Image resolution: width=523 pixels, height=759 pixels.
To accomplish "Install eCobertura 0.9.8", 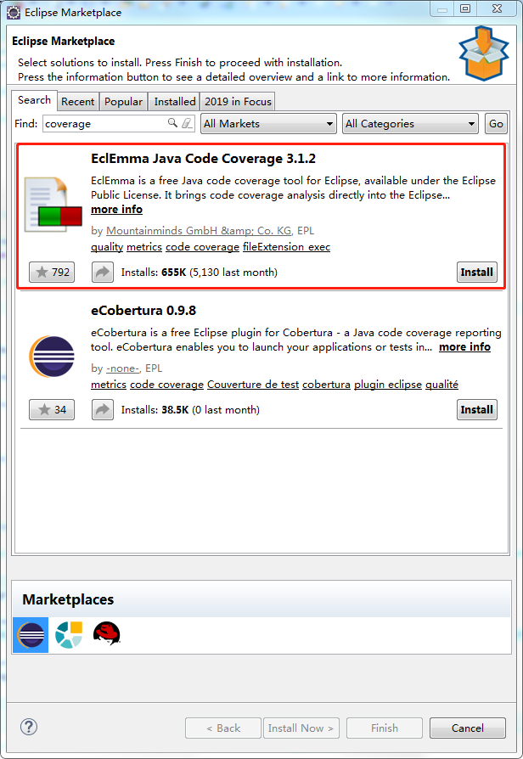I will [x=477, y=409].
